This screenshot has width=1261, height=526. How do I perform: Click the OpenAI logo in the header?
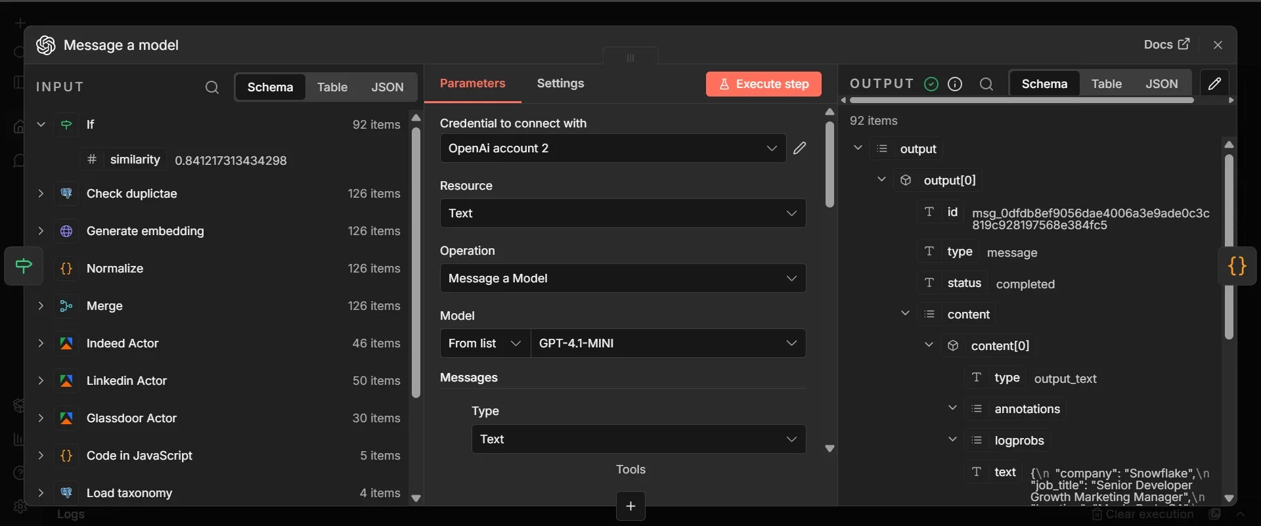point(45,45)
